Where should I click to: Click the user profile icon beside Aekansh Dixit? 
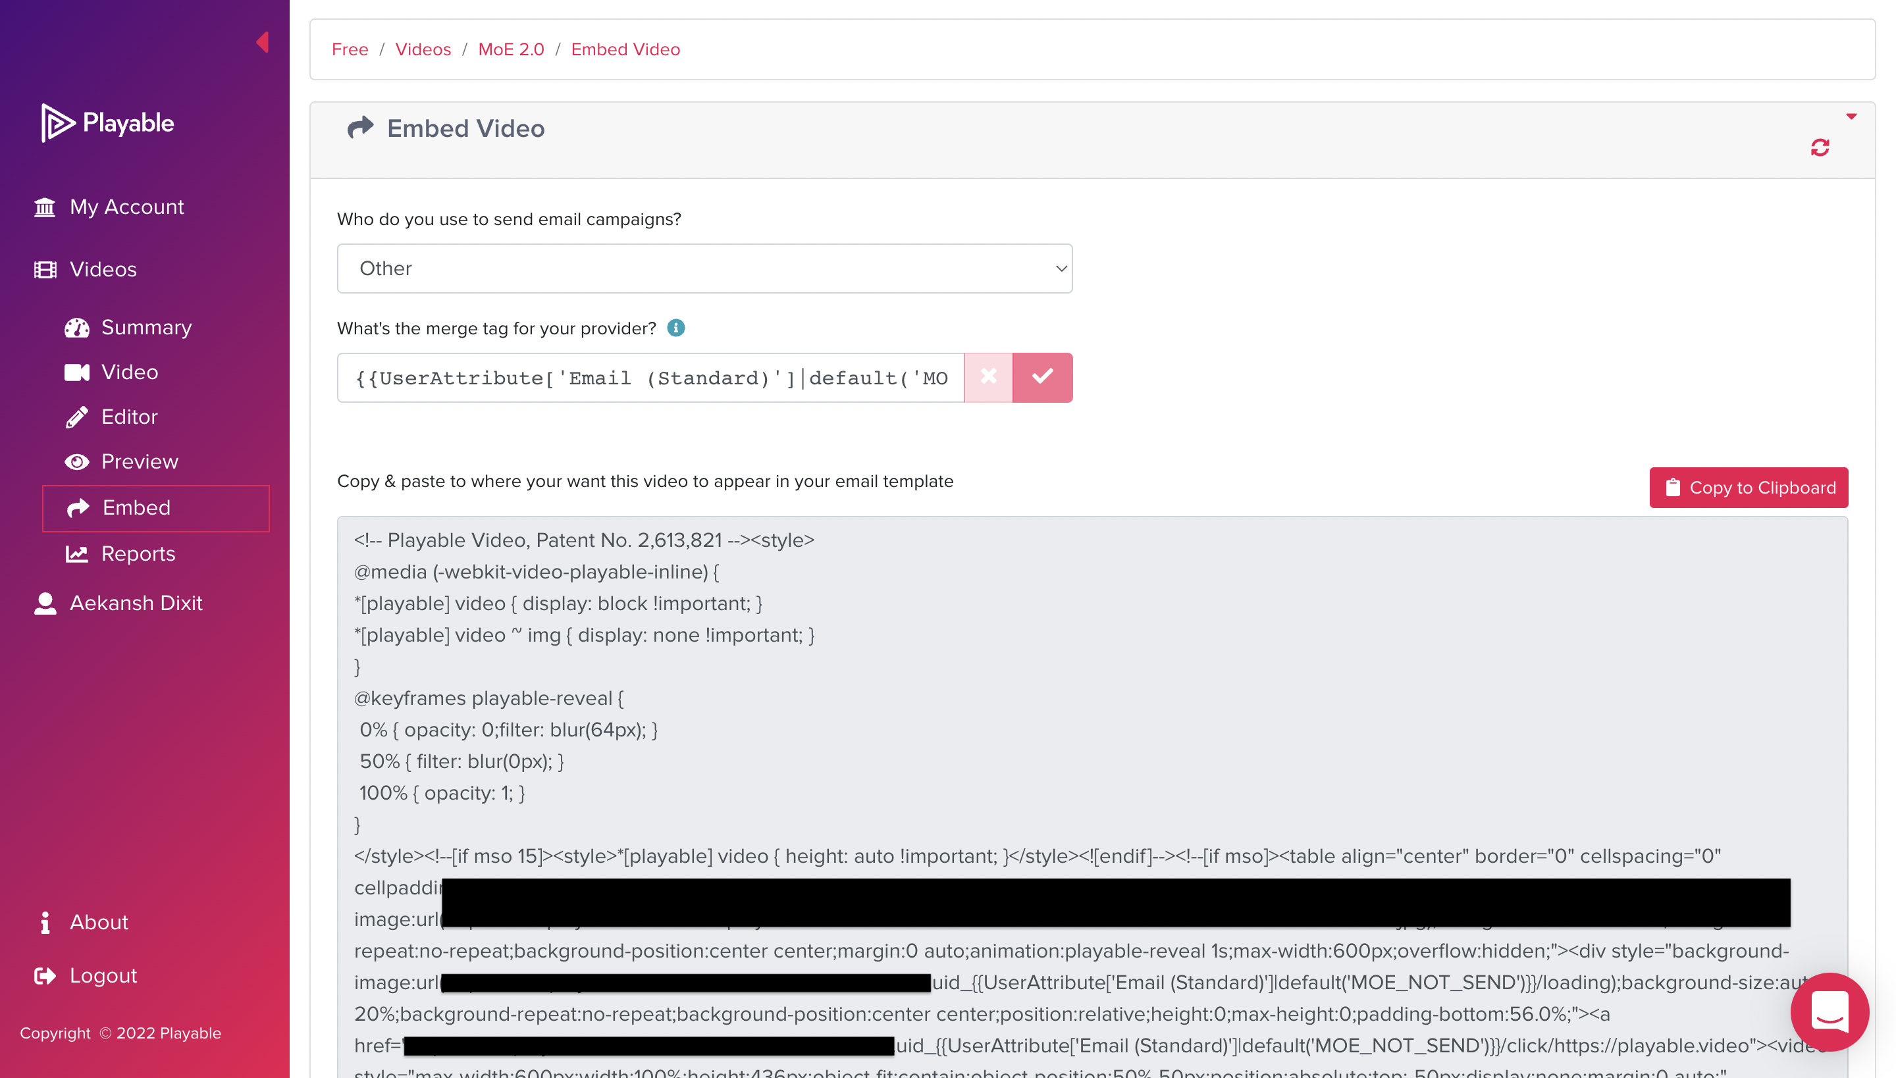[x=45, y=603]
